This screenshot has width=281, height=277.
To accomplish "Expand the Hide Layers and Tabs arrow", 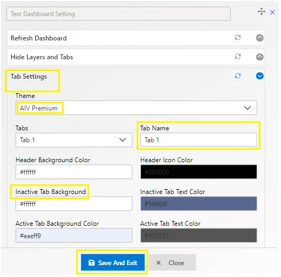I will 259,57.
